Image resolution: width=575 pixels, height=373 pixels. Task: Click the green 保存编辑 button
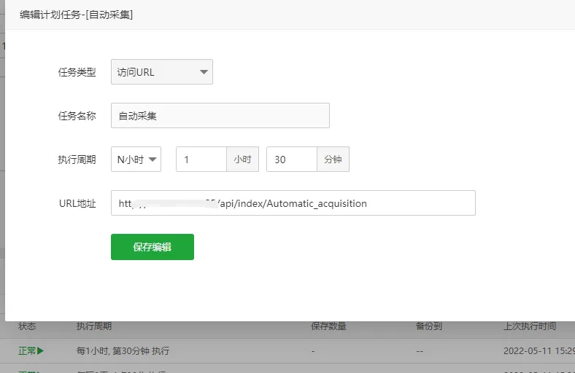point(153,247)
